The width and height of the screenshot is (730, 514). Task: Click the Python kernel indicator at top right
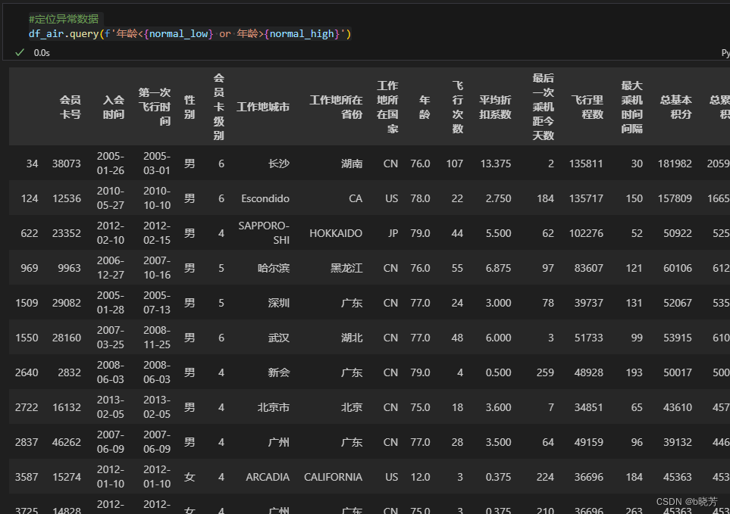[725, 53]
